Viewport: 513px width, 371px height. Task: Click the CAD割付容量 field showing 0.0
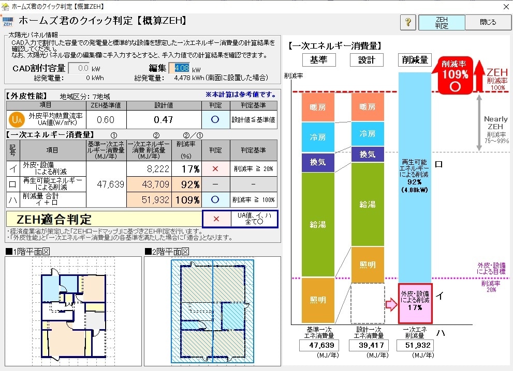pyautogui.click(x=79, y=68)
